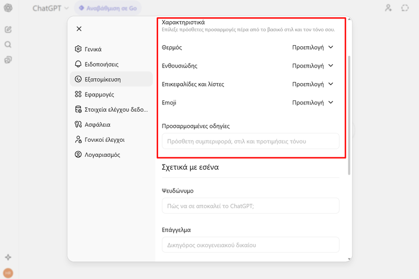Image resolution: width=419 pixels, height=279 pixels.
Task: Expand the Emoji preference dropdown
Action: tap(312, 103)
